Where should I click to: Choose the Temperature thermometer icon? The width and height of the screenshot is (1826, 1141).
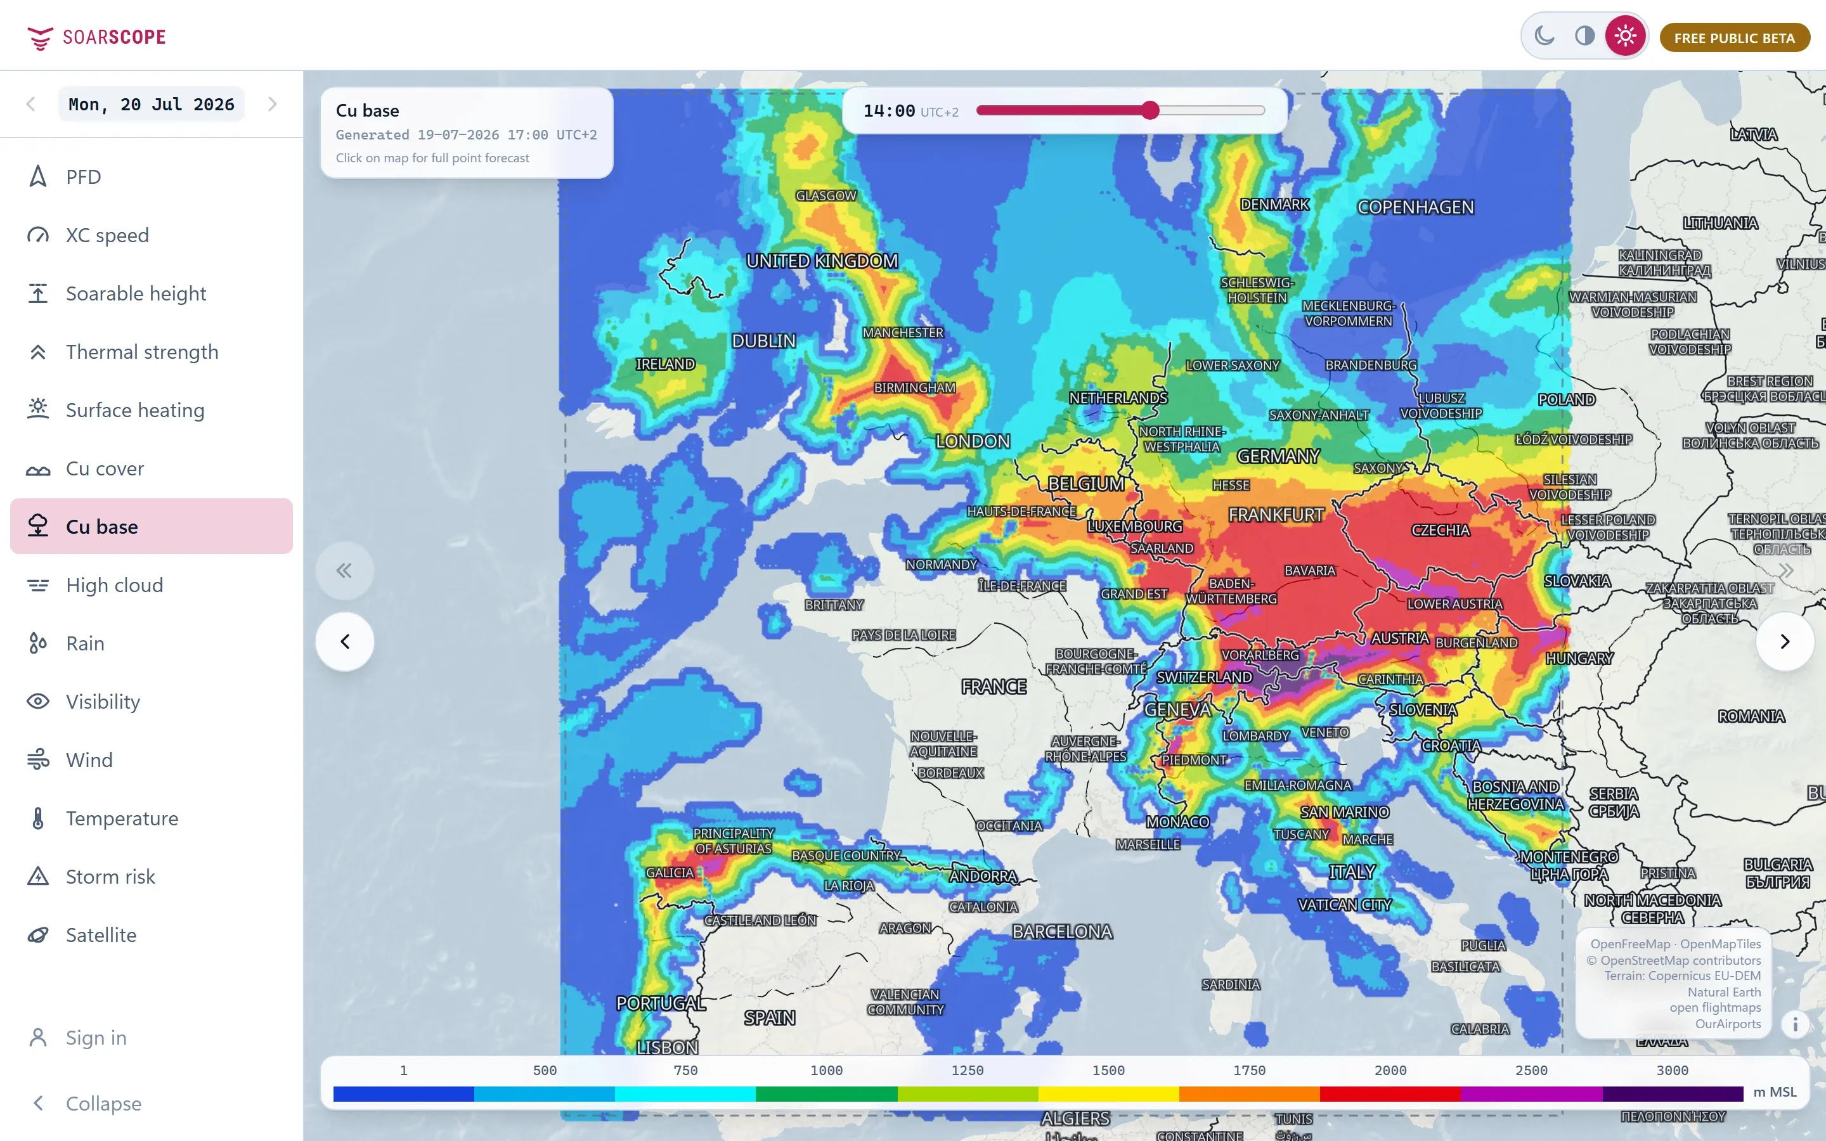[38, 818]
